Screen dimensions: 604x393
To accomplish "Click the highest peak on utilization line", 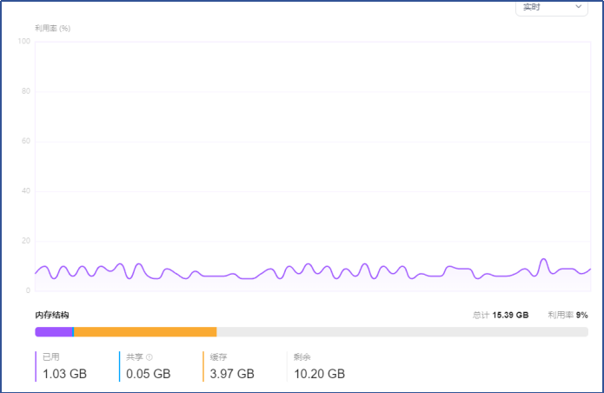I will pyautogui.click(x=544, y=259).
